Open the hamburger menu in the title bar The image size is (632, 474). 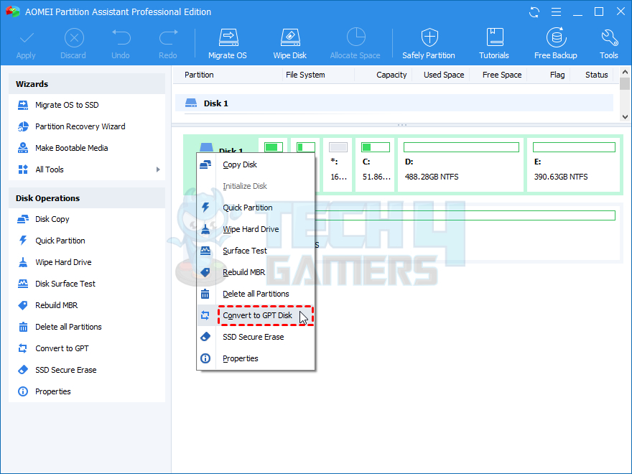[556, 12]
